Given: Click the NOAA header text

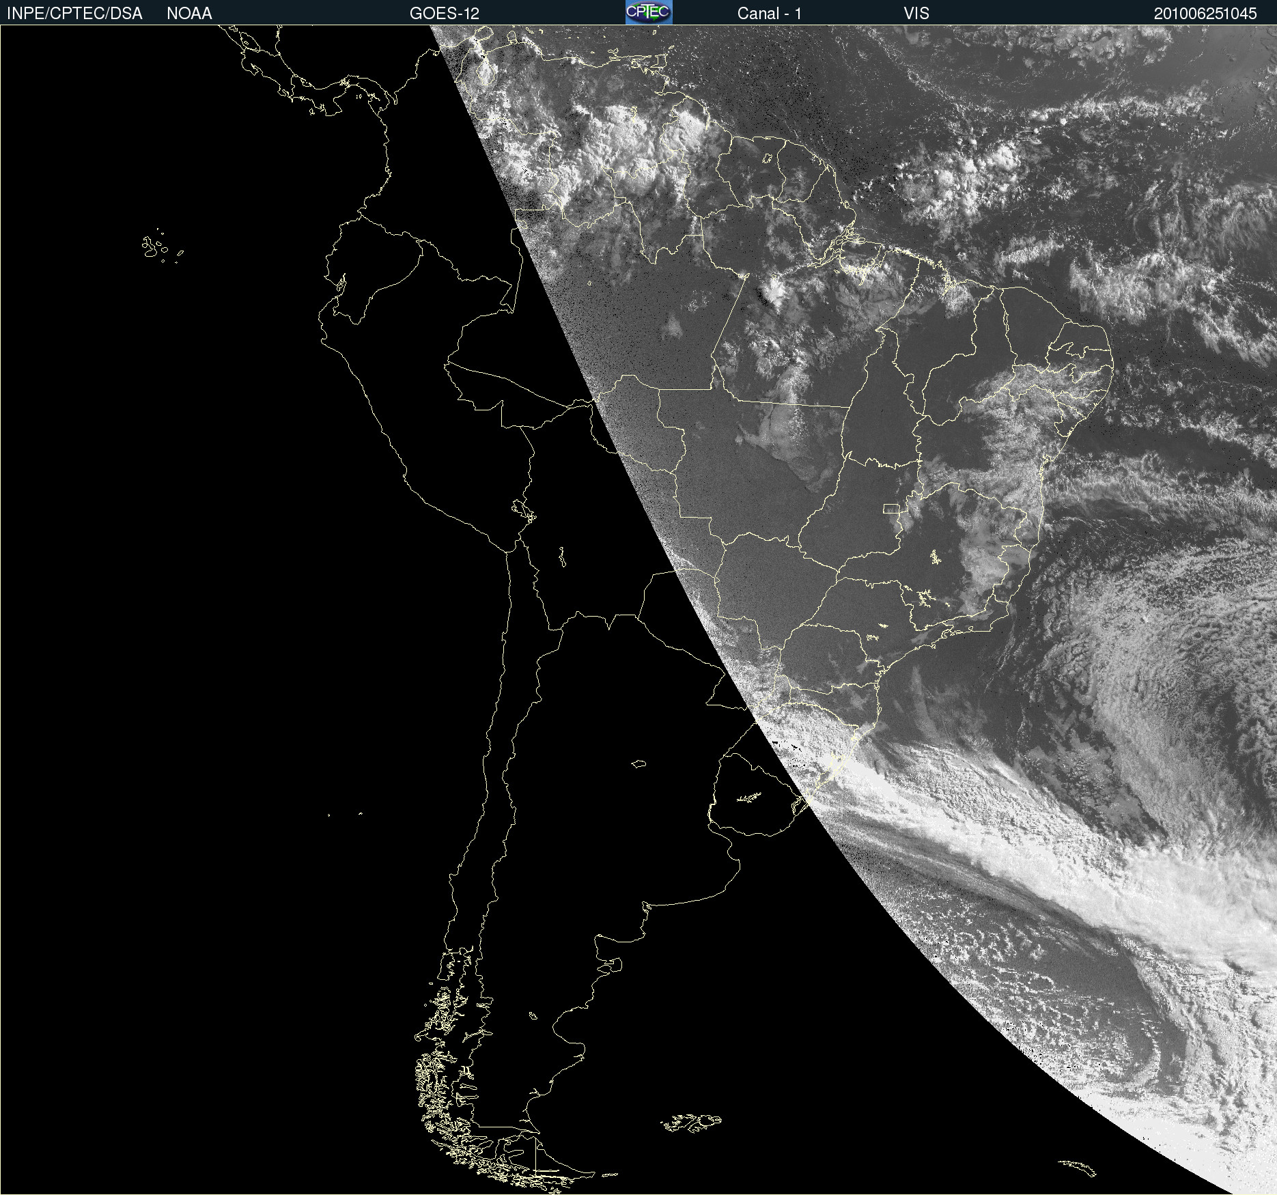Looking at the screenshot, I should tap(189, 14).
